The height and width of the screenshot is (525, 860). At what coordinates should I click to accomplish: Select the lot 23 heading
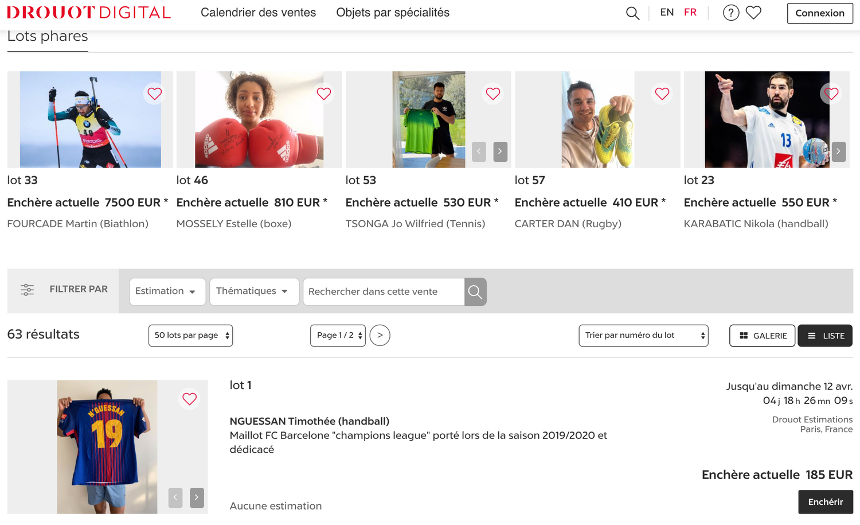point(699,180)
